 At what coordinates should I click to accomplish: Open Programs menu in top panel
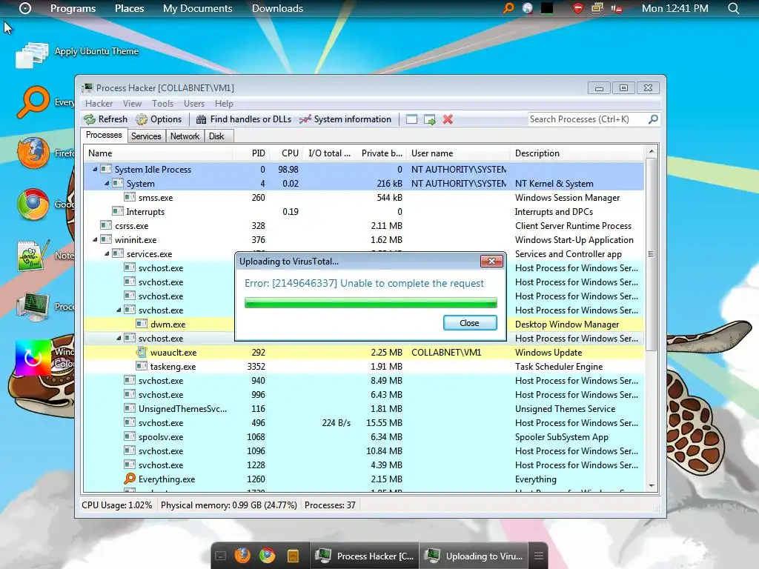click(73, 8)
